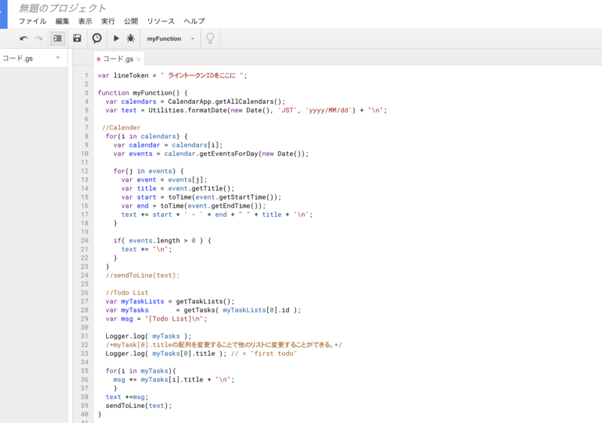Close the コード.gs editor tab

[x=138, y=59]
